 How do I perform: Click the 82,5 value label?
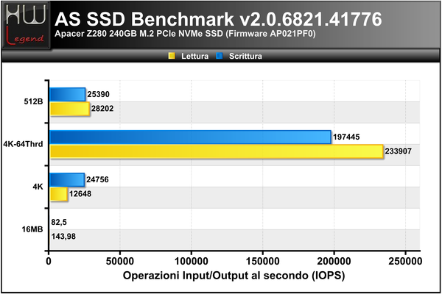(x=59, y=223)
